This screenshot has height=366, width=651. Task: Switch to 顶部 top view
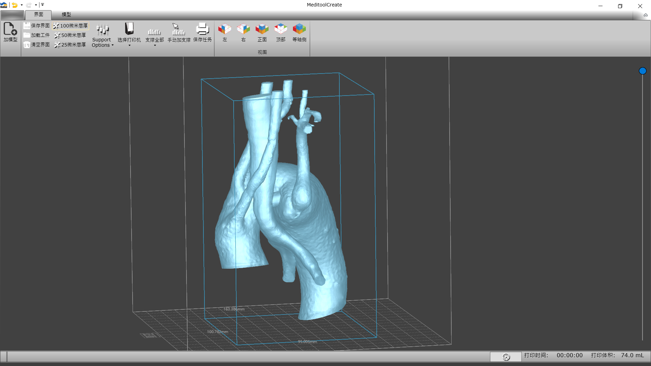pyautogui.click(x=280, y=29)
